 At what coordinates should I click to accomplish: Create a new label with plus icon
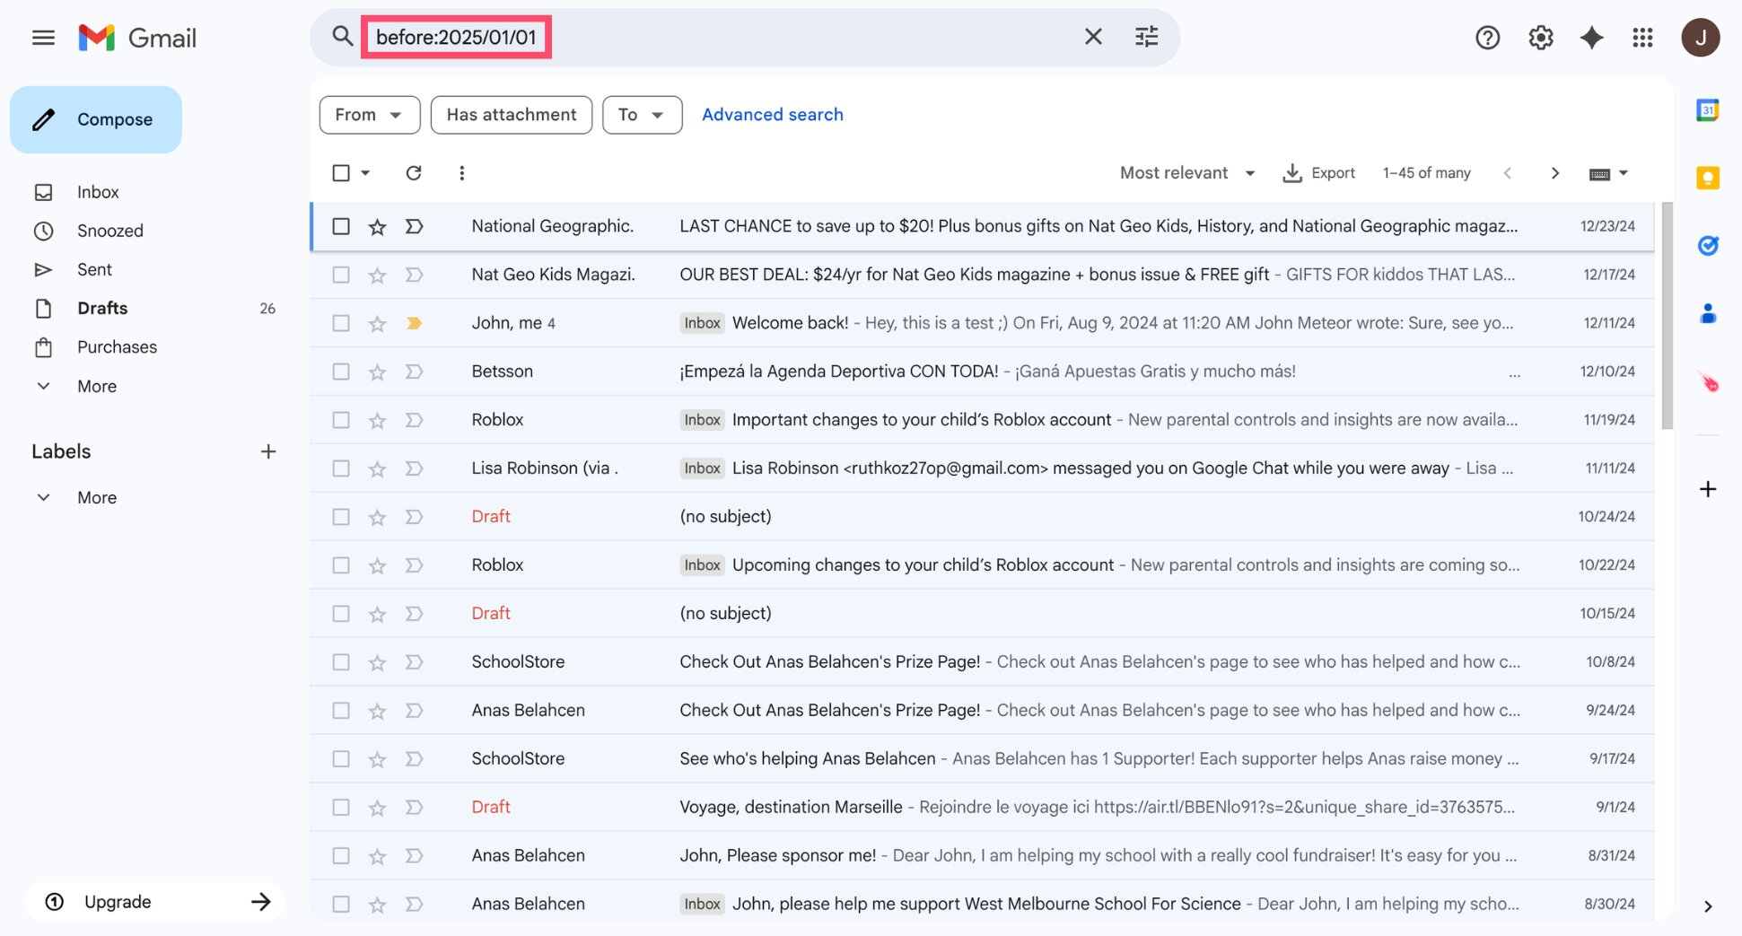[267, 451]
